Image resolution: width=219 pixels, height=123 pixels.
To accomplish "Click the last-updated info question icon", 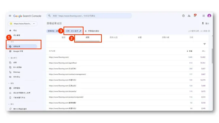I will point(209,31).
